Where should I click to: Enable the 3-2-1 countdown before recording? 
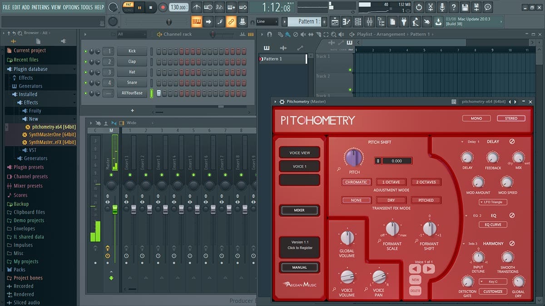pos(219,7)
